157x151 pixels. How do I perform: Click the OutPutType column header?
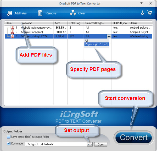tap(120, 23)
